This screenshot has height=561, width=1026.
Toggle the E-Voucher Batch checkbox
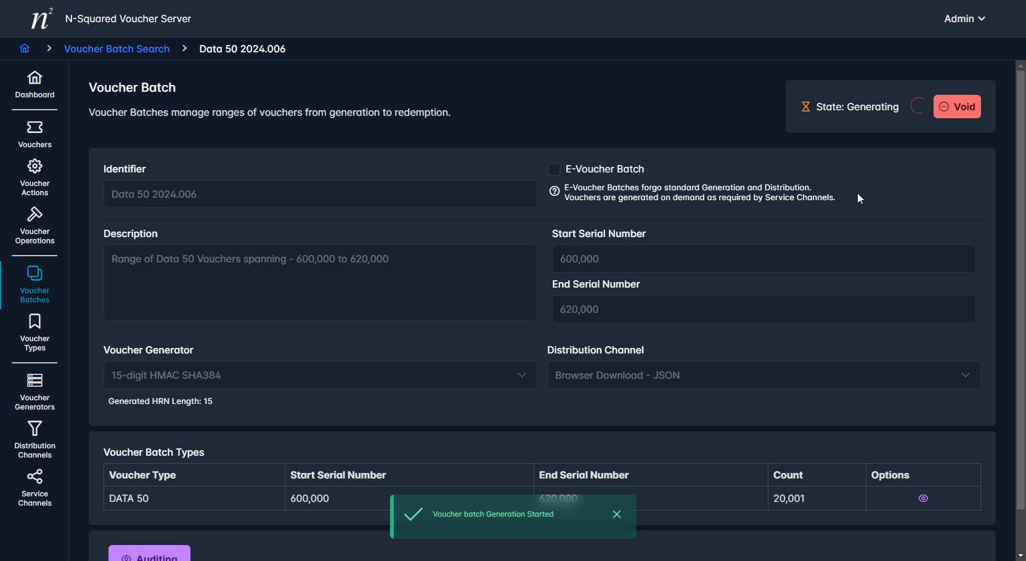554,169
